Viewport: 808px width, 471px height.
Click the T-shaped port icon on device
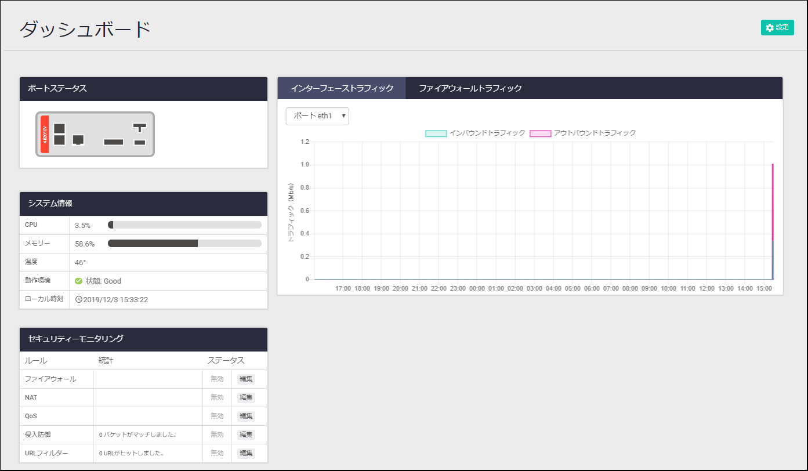pyautogui.click(x=140, y=127)
